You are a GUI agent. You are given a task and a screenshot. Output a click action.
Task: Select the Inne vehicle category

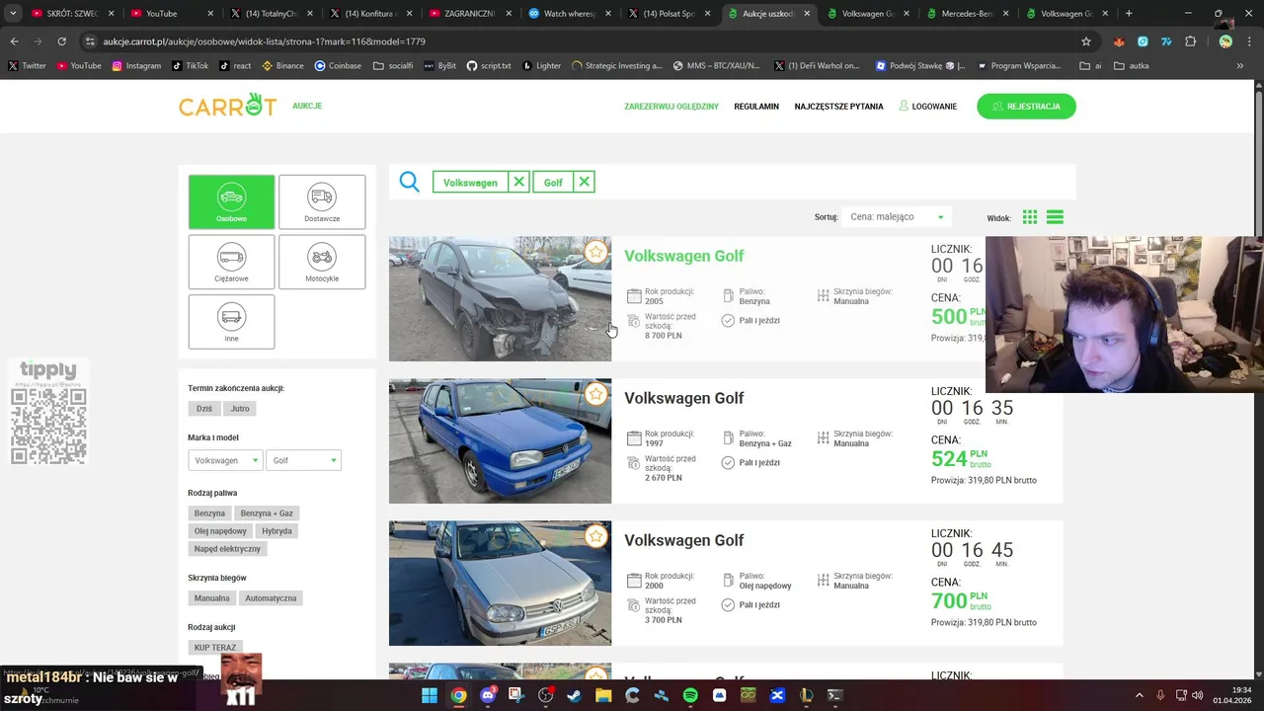(x=231, y=321)
